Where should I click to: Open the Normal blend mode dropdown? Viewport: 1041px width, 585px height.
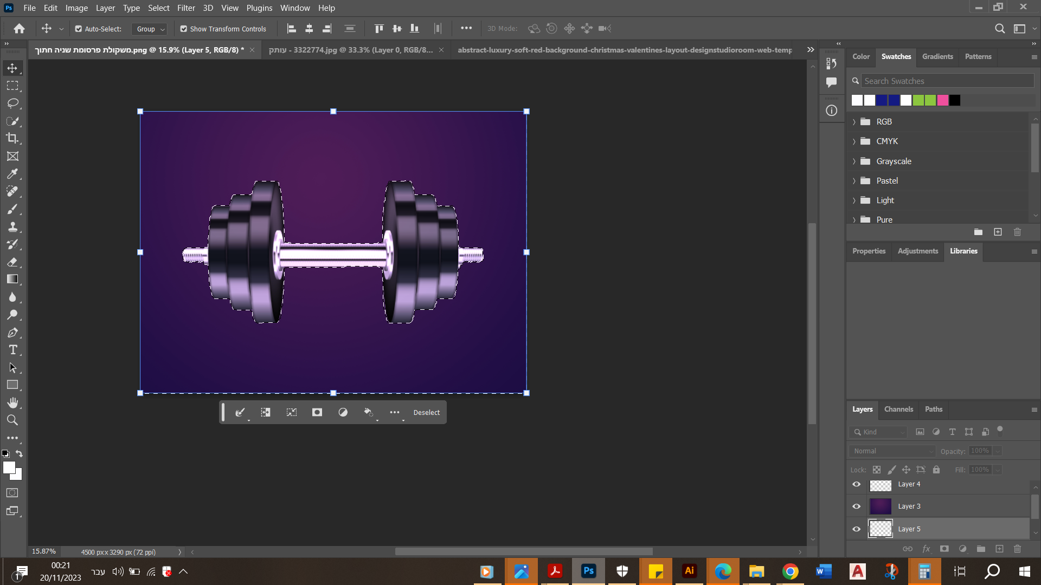coord(892,451)
